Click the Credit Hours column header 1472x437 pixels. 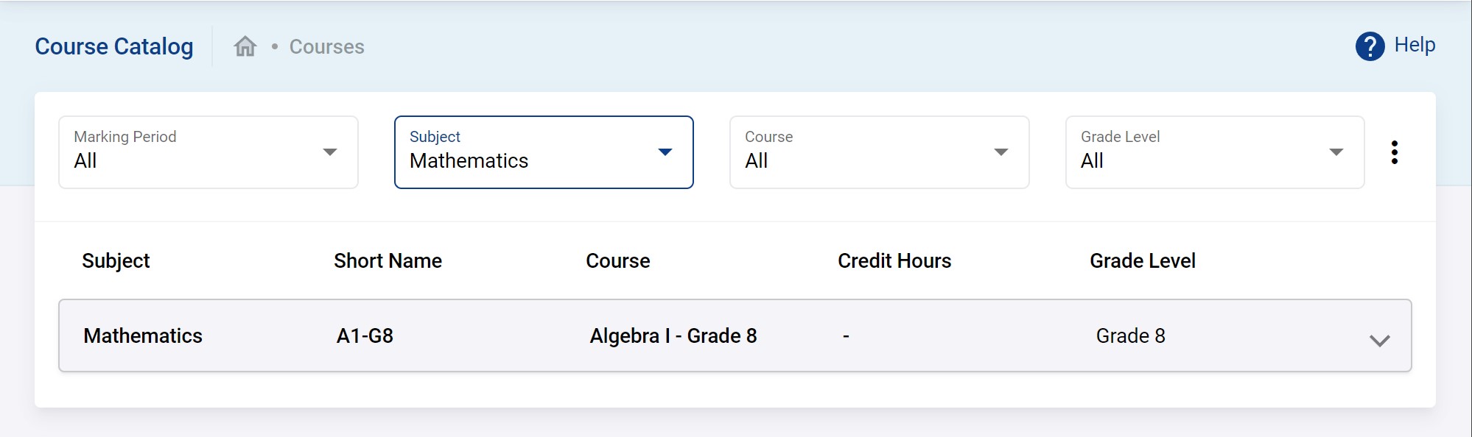coord(894,261)
